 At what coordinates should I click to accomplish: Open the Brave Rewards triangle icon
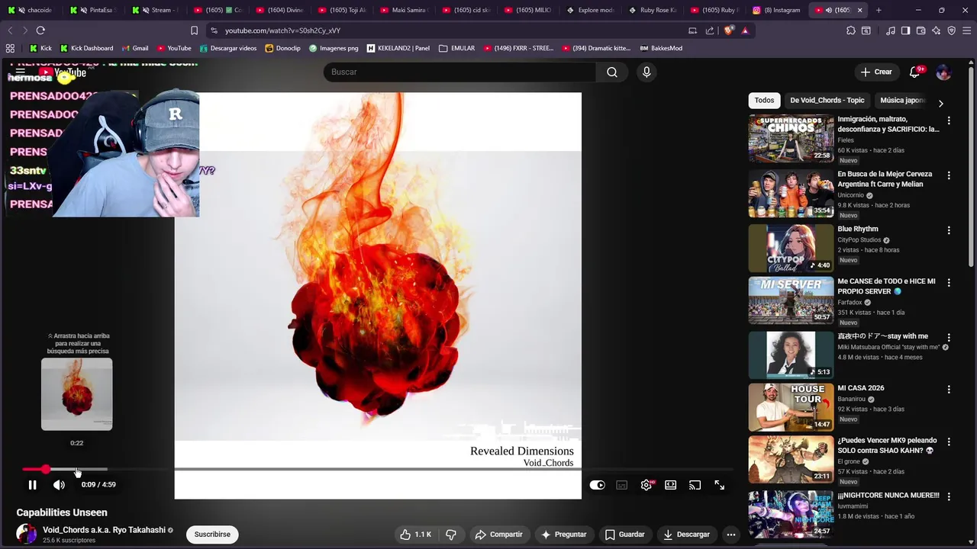click(745, 30)
